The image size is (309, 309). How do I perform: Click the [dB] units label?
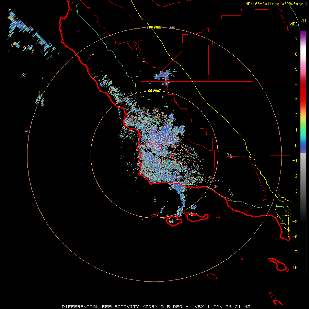(x=293, y=24)
